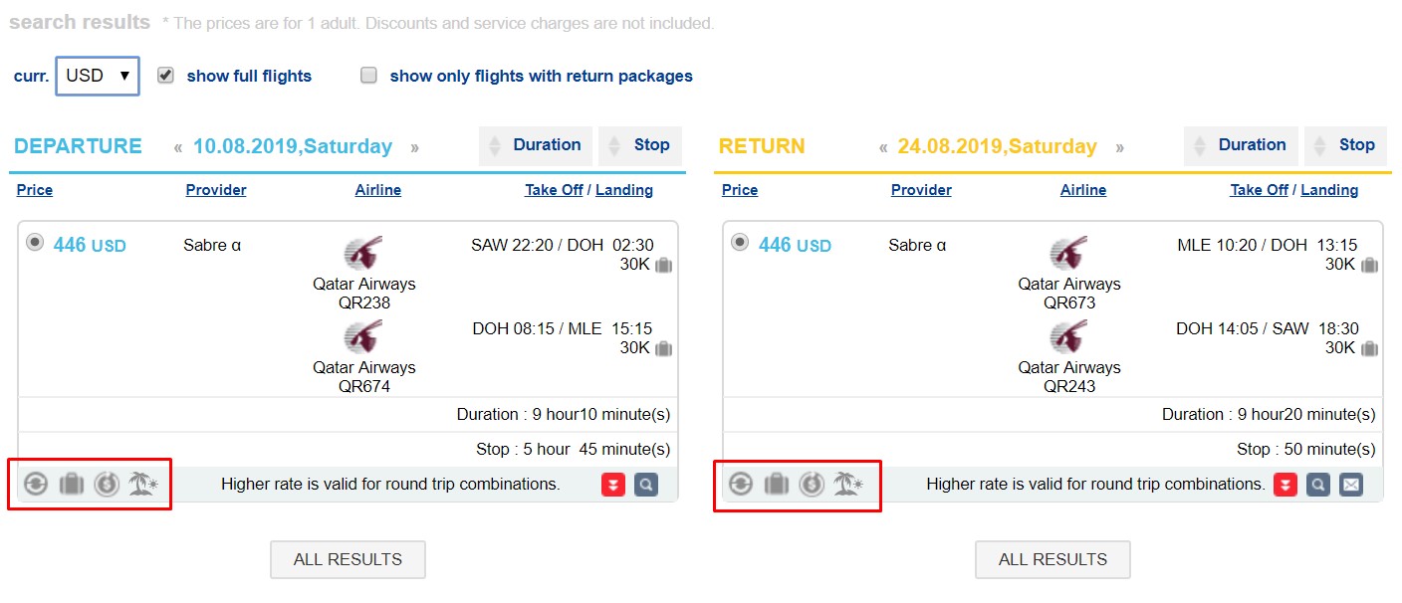Click the exchange arrows icon in departure card

[x=35, y=485]
